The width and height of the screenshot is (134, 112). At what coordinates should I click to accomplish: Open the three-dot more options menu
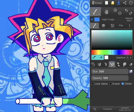(129, 26)
